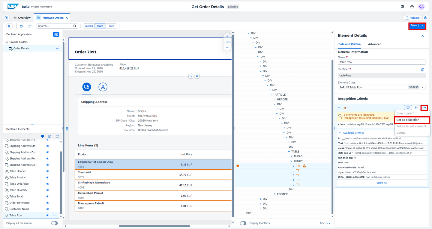The width and height of the screenshot is (432, 229).
Task: Open Identifier help icon
Action: pos(422,70)
